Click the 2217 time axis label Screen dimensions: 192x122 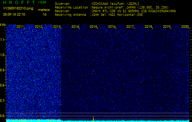pos(130,27)
